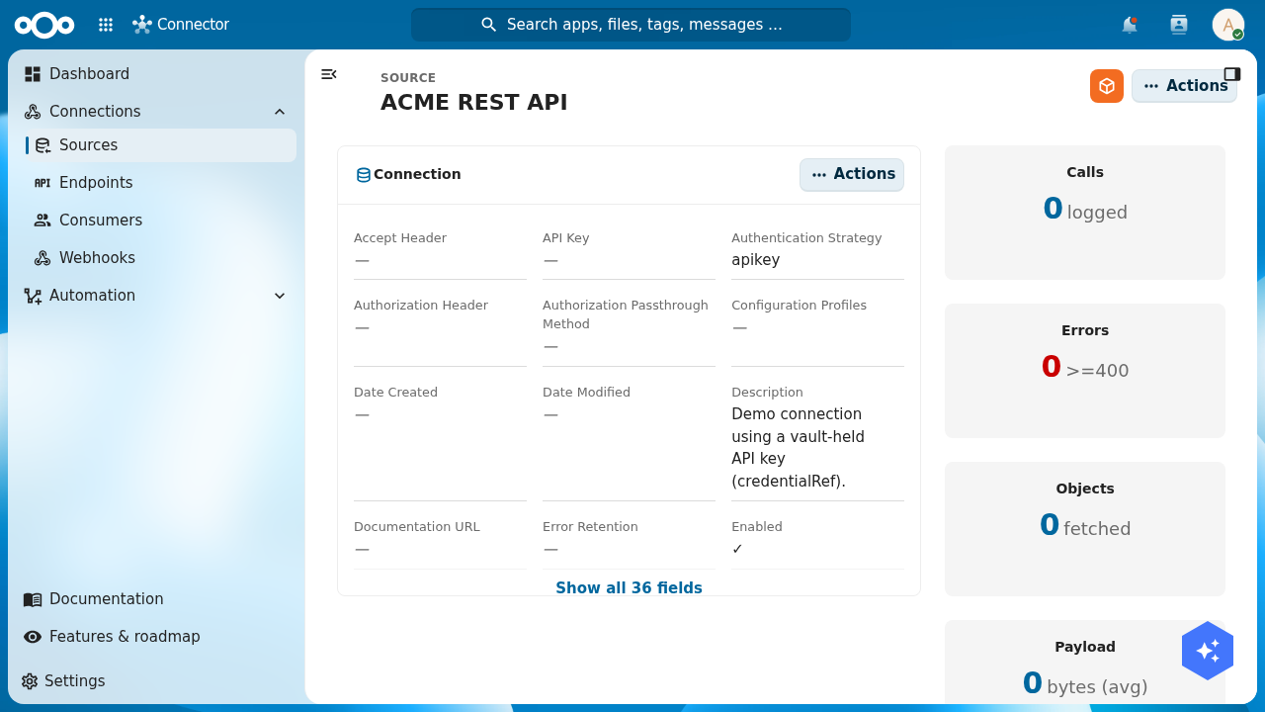
Task: Open the notifications bell
Action: [x=1130, y=25]
